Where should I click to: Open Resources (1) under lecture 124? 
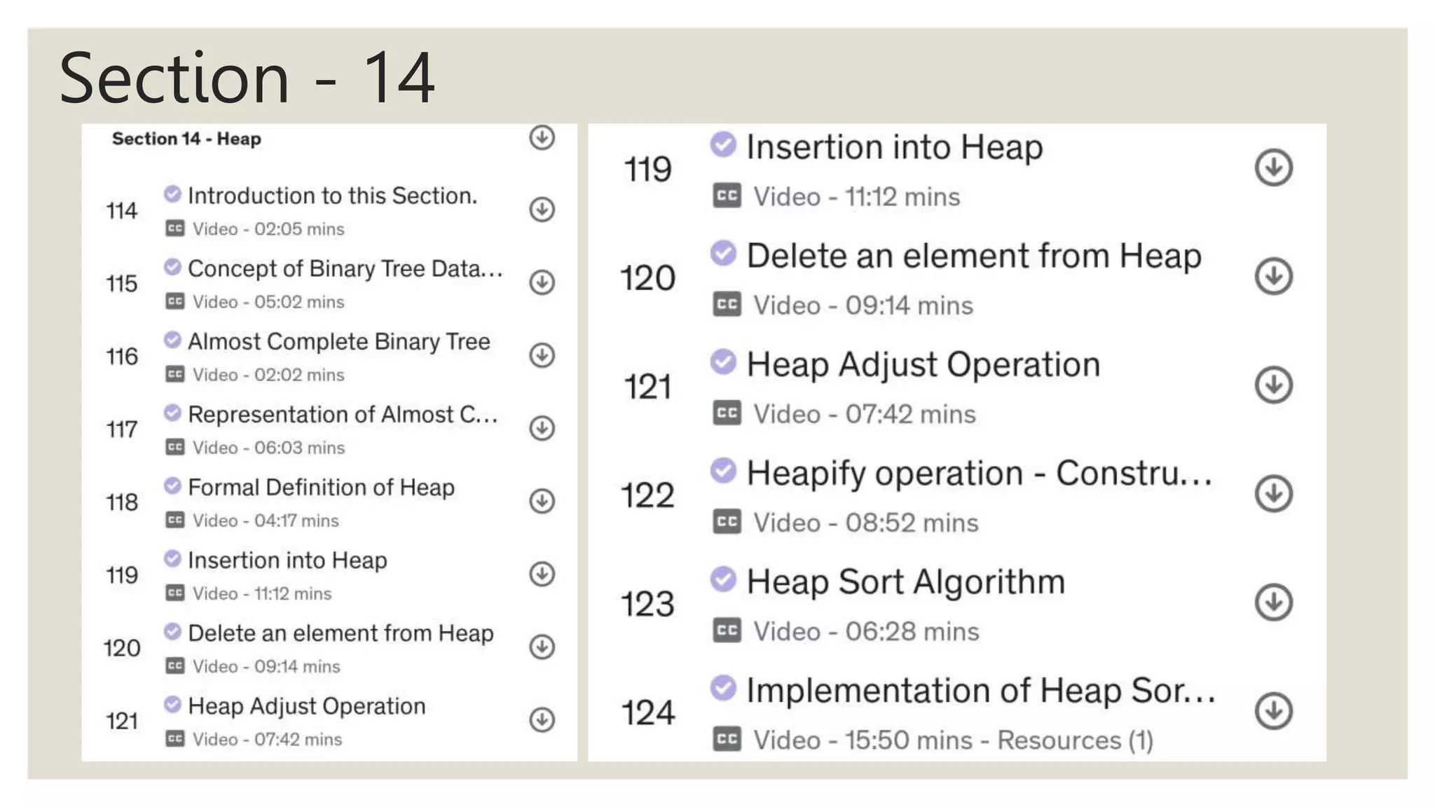point(1075,740)
